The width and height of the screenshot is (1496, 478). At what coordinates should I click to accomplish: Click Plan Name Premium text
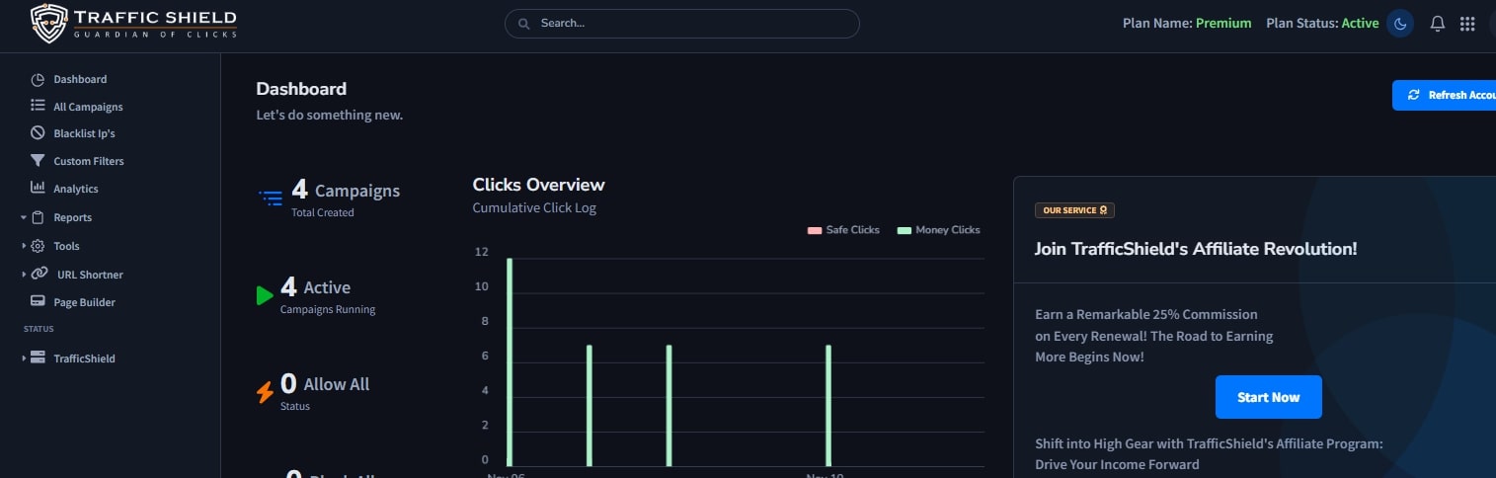point(1187,24)
